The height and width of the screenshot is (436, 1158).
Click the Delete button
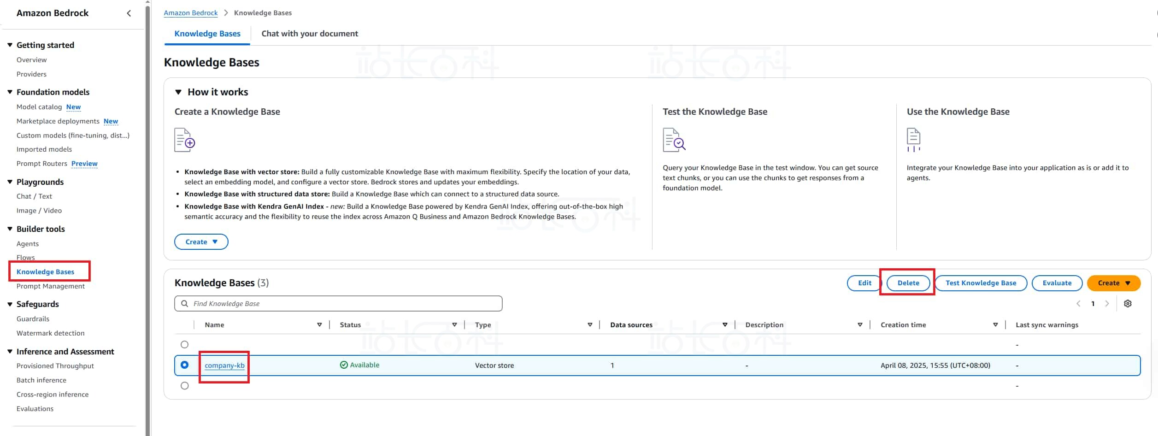click(x=908, y=283)
